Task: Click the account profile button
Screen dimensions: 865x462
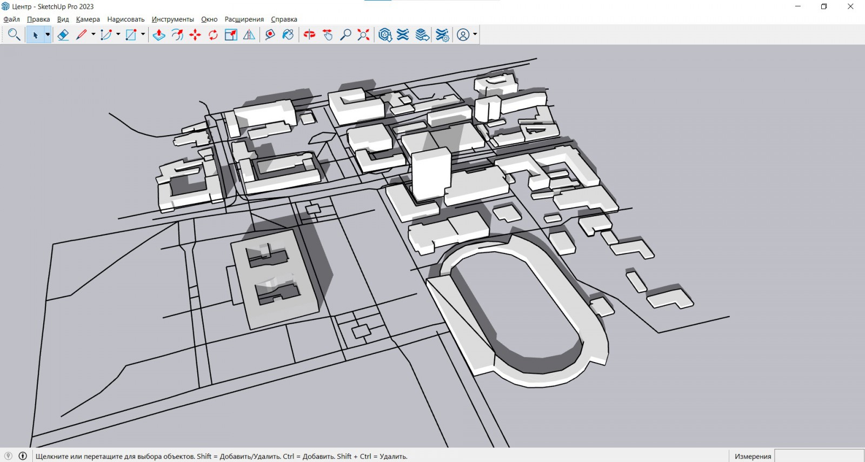Action: [463, 35]
